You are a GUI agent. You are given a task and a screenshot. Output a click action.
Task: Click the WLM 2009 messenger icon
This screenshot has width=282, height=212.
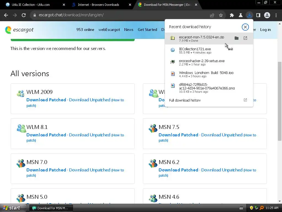click(20, 94)
